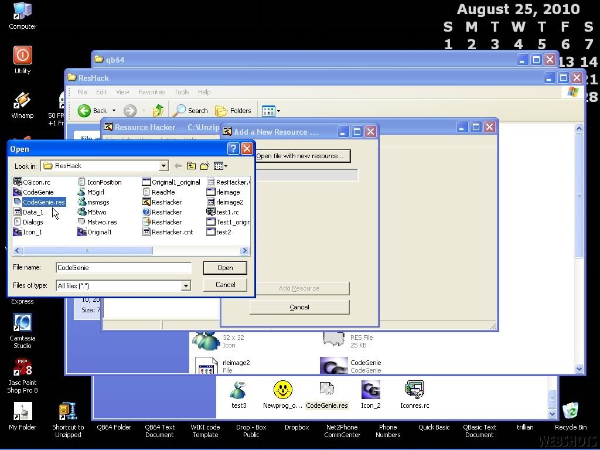Select CGicon.rc in the file list
The width and height of the screenshot is (600, 450).
[32, 182]
